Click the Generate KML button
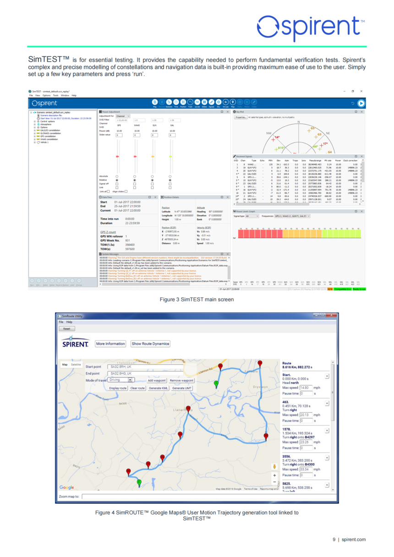Screen dimensions: 394x557 (x=158, y=388)
